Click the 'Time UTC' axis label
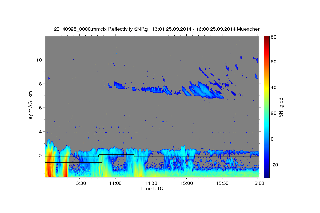The height and width of the screenshot is (213, 320). click(x=152, y=189)
